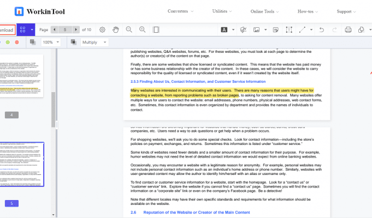This screenshot has width=372, height=218.
Task: Open the gear settings icon
Action: click(x=102, y=29)
